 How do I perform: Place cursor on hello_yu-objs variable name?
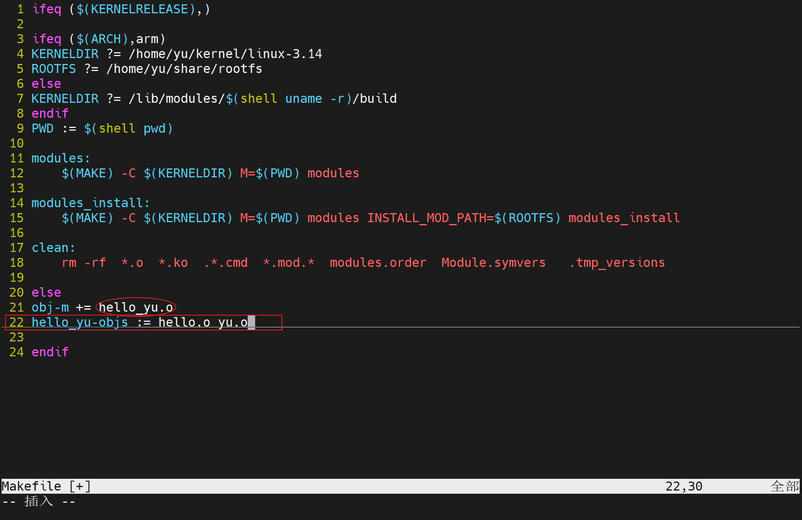point(80,322)
